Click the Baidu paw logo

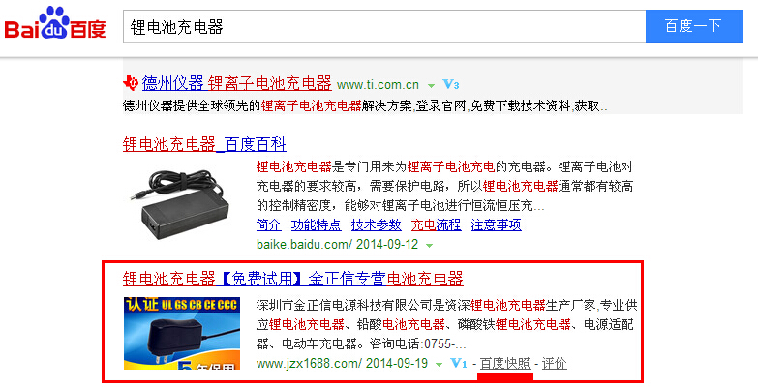click(x=55, y=22)
